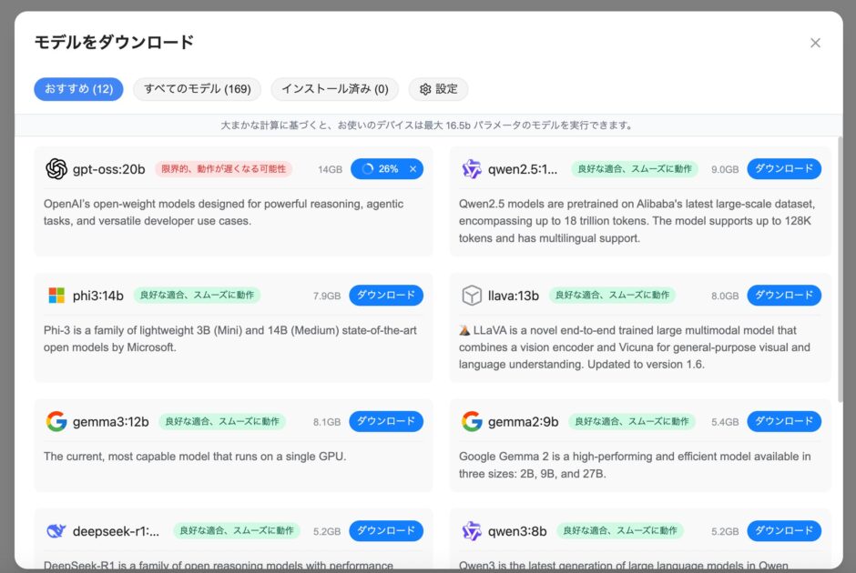
Task: Cancel the gpt-oss:20b download in progress
Action: [413, 169]
